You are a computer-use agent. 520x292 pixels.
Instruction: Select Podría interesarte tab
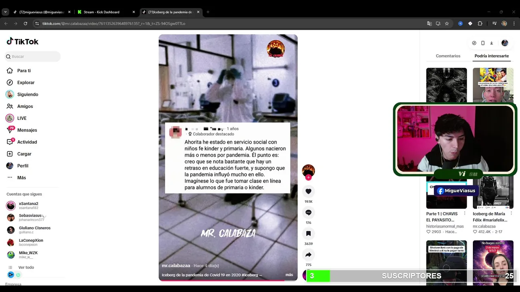coord(492,56)
